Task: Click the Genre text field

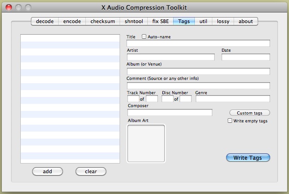Action: 233,98
